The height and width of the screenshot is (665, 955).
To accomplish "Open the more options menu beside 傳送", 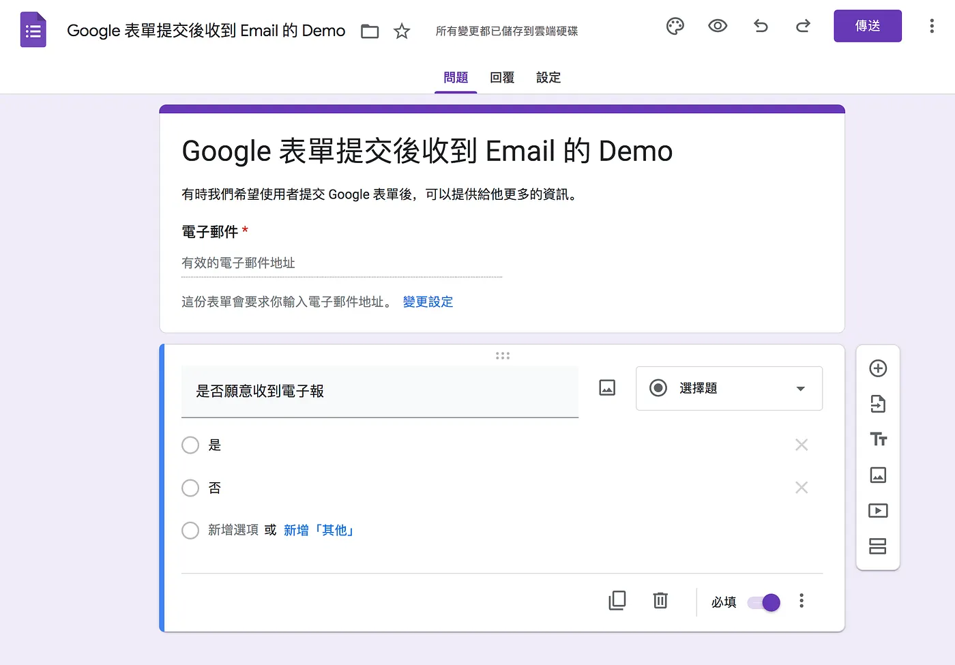I will 932,27.
